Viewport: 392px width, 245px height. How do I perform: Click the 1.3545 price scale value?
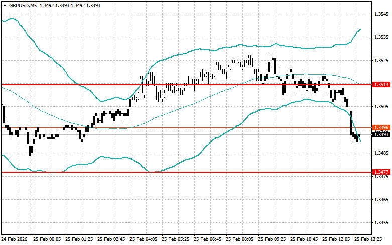[381, 14]
